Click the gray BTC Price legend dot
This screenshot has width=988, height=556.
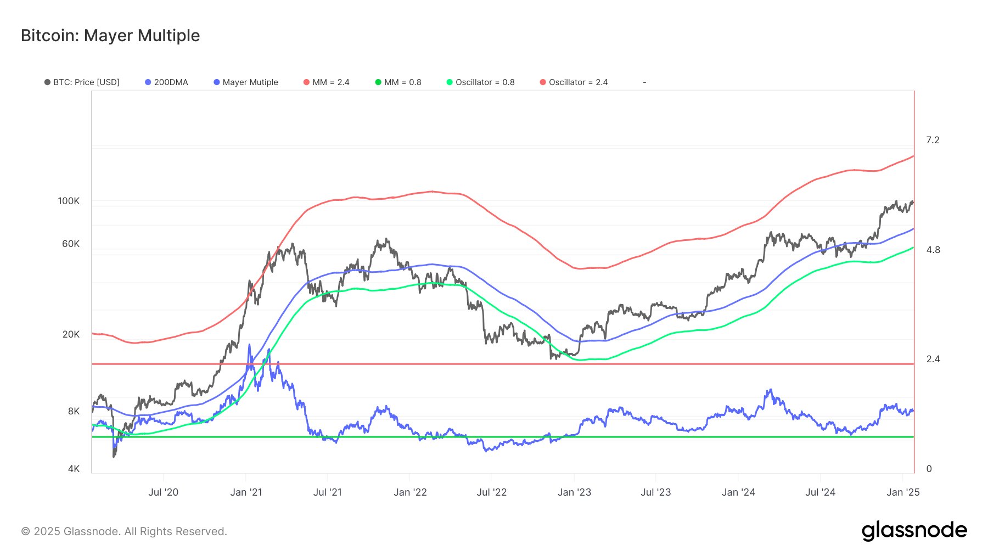click(47, 82)
